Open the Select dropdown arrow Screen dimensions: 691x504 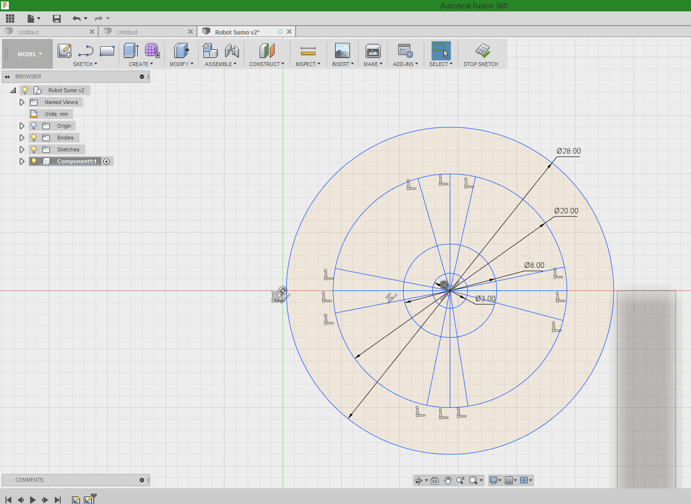click(x=451, y=64)
